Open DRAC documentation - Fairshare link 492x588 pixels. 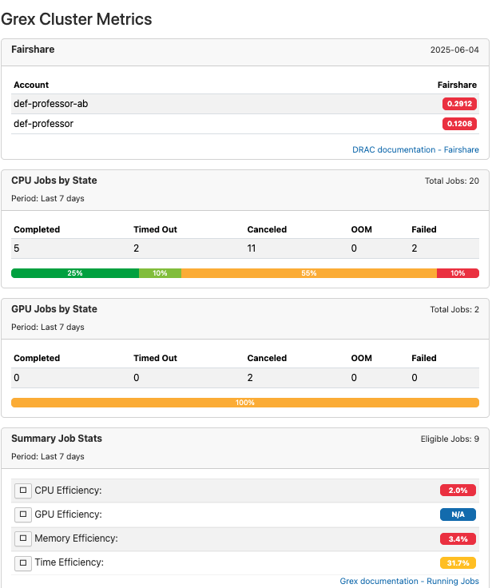(x=415, y=149)
